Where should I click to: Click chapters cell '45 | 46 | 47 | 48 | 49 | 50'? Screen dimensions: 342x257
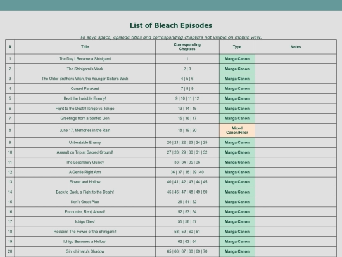click(187, 192)
